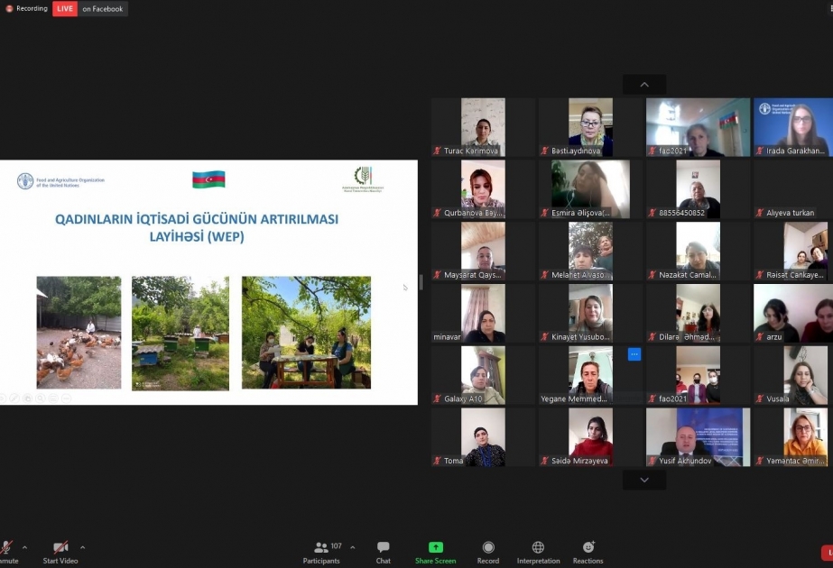Click the ministry wheat logo on the slide
Image resolution: width=833 pixels, height=568 pixels.
[363, 179]
